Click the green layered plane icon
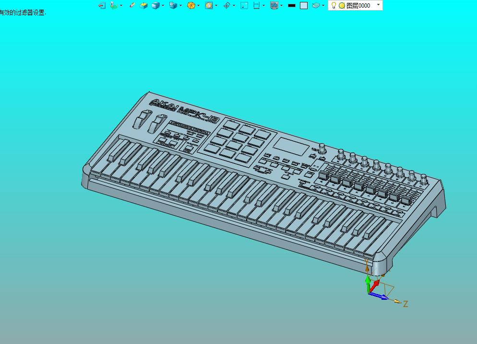The image size is (477, 344). 316,5
